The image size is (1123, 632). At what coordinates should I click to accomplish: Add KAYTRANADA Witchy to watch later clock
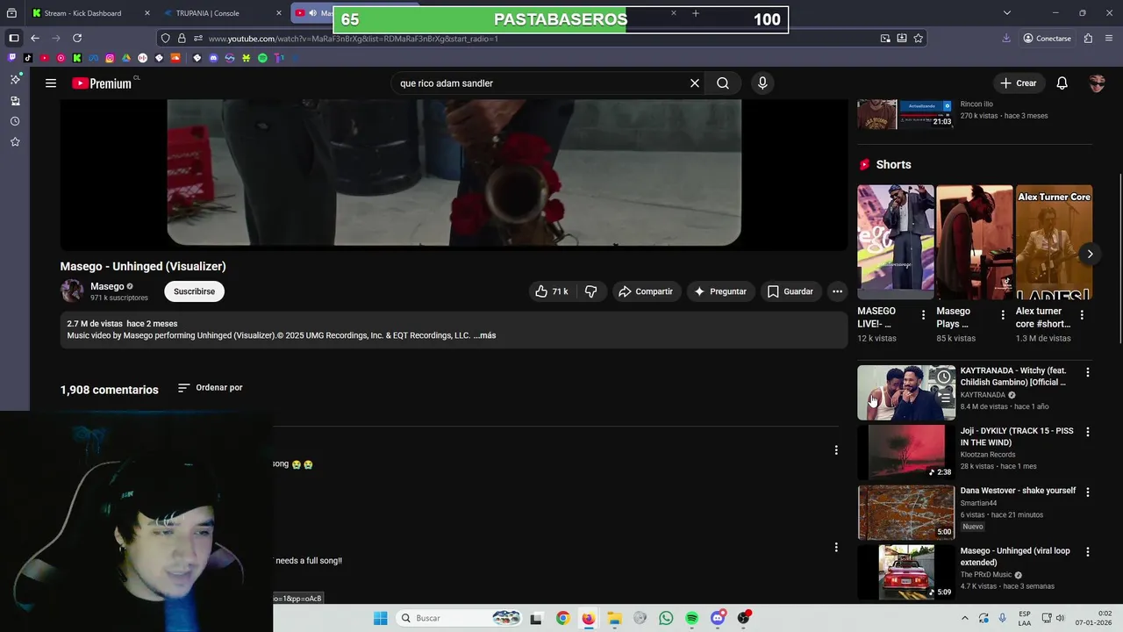tap(944, 377)
